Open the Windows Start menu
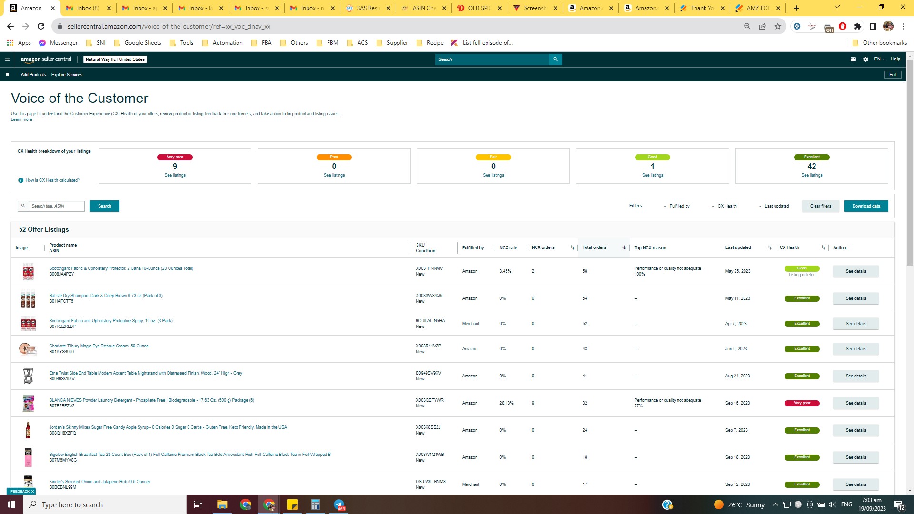914x514 pixels. 11,504
